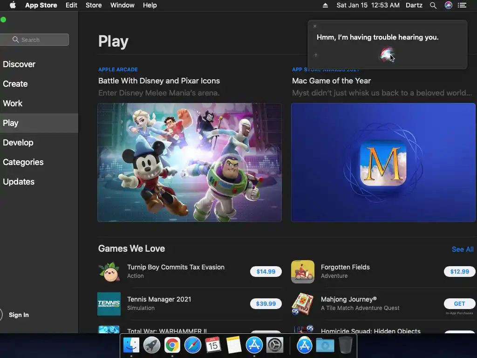The width and height of the screenshot is (477, 358).
Task: Click the Siri orb in the panel
Action: [x=386, y=54]
